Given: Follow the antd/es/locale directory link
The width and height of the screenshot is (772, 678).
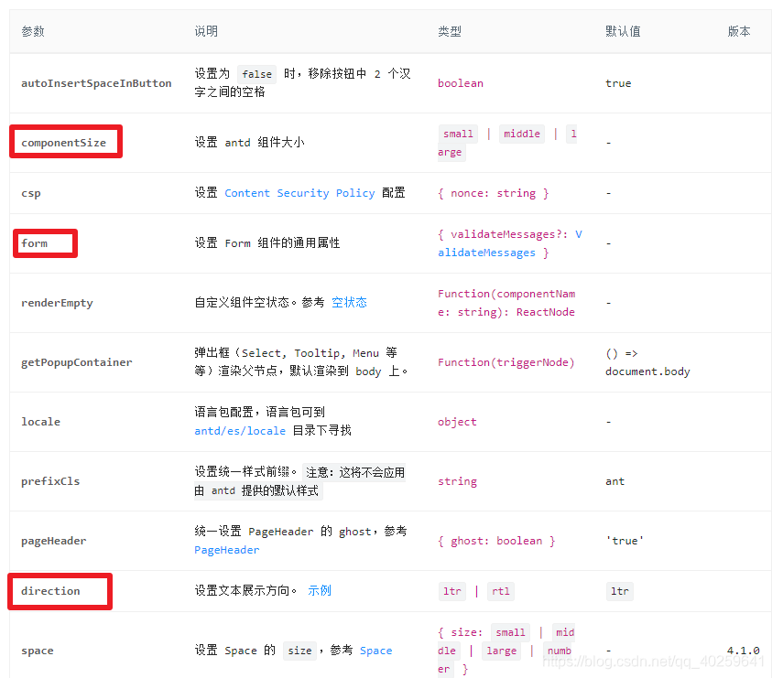Looking at the screenshot, I should coord(240,431).
